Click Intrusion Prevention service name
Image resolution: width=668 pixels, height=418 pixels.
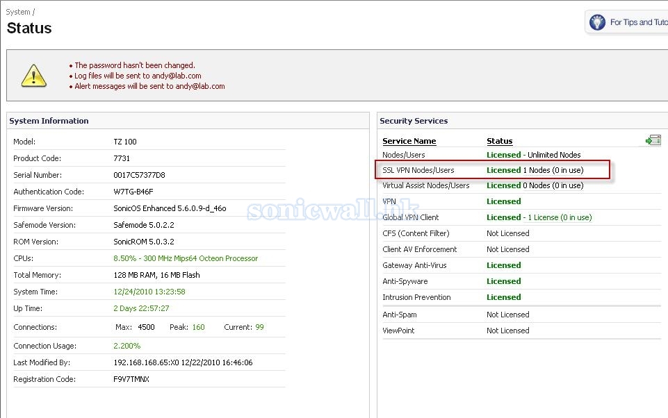pos(416,297)
